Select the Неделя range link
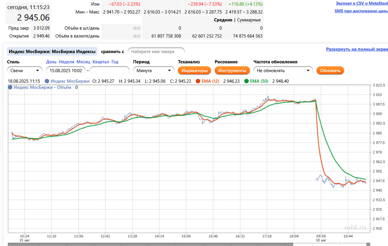Screen dimensions: 388x246 67,62
